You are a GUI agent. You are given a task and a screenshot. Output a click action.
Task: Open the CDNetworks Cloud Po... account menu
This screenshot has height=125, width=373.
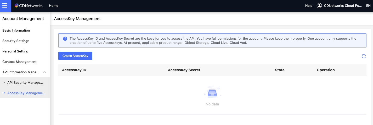(343, 6)
